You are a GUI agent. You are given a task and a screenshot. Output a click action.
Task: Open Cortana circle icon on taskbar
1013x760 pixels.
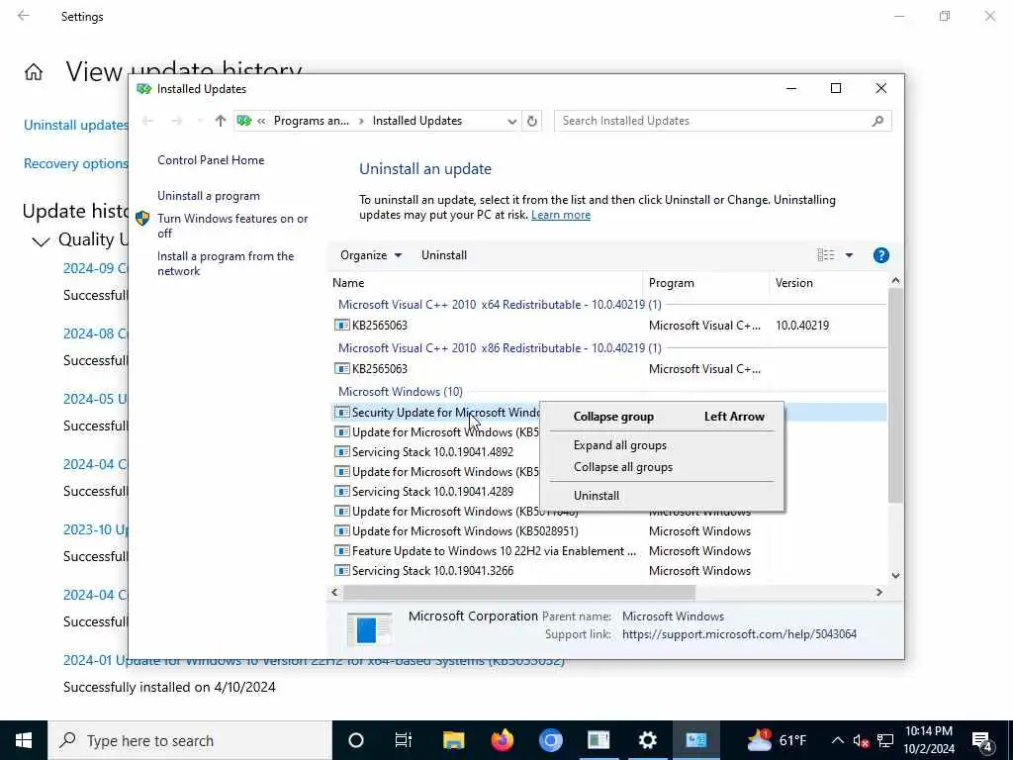pos(356,740)
